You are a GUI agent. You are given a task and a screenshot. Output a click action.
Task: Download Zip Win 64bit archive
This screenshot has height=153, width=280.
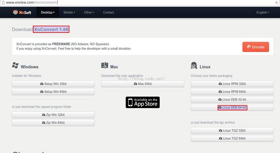coord(53,123)
